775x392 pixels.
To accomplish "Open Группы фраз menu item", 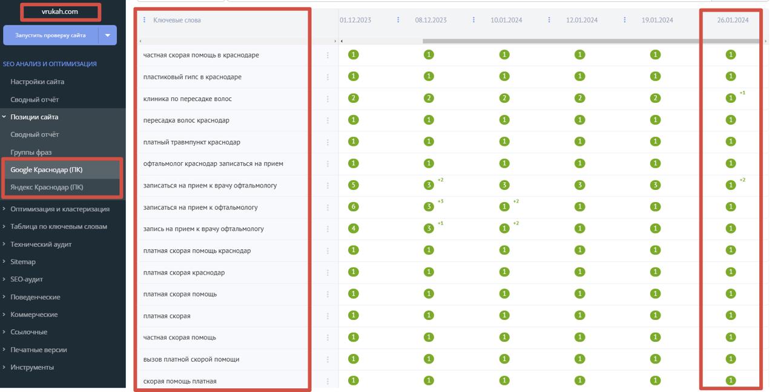I will pos(31,152).
